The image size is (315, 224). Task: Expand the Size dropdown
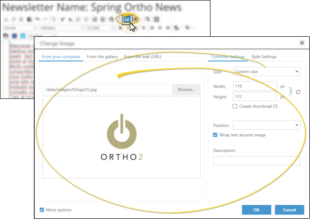266,72
